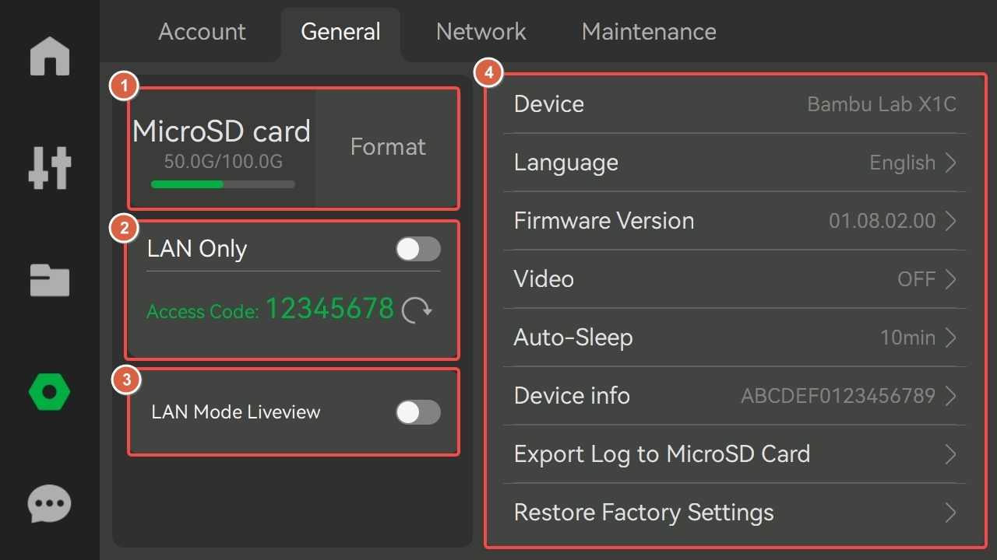Switch to the Network tab
This screenshot has height=560, width=997.
tap(481, 32)
